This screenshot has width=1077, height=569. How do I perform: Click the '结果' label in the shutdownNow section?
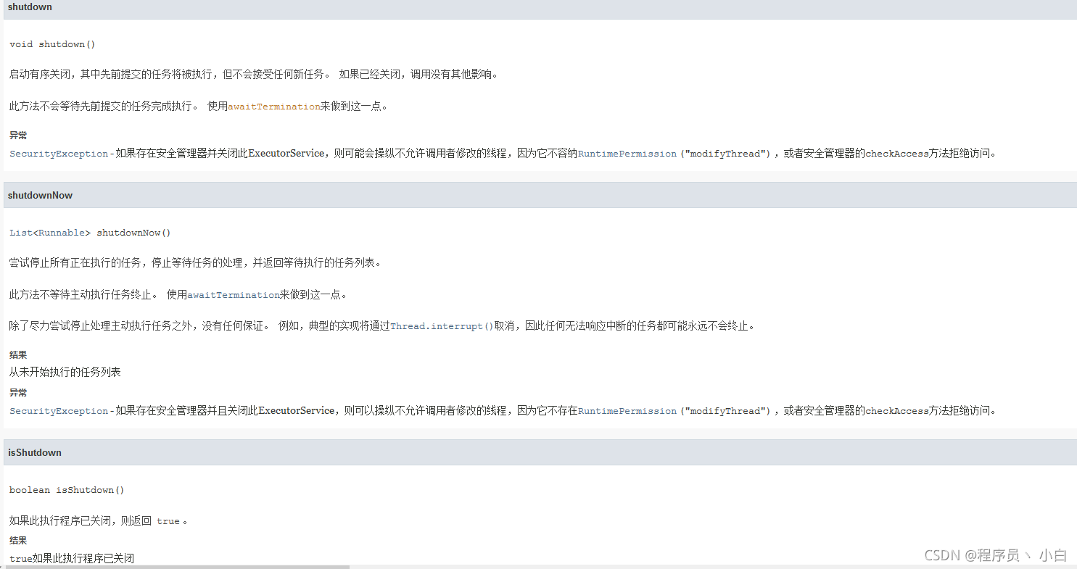tap(18, 355)
